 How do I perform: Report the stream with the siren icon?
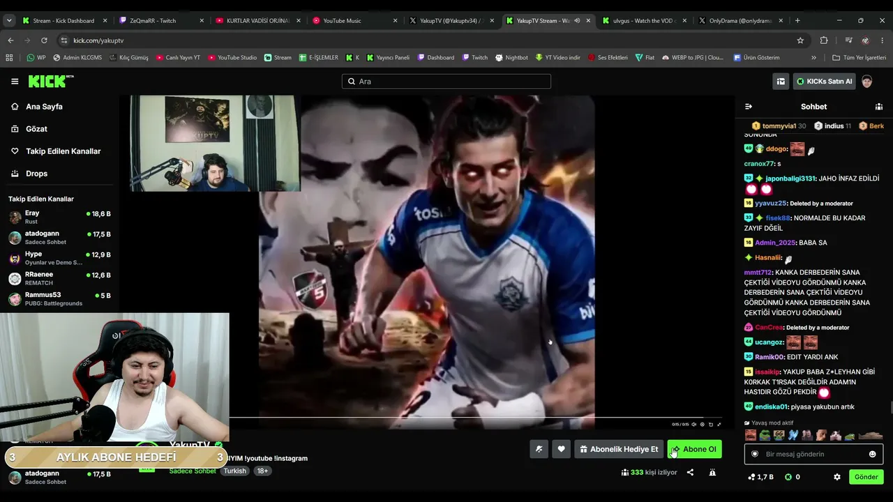pyautogui.click(x=712, y=472)
